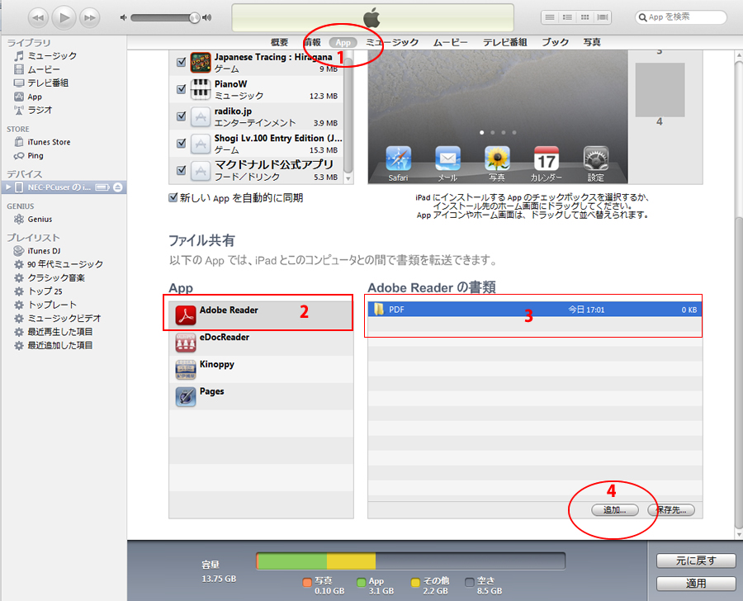The image size is (743, 601).
Task: Click the play button
Action: tap(64, 17)
